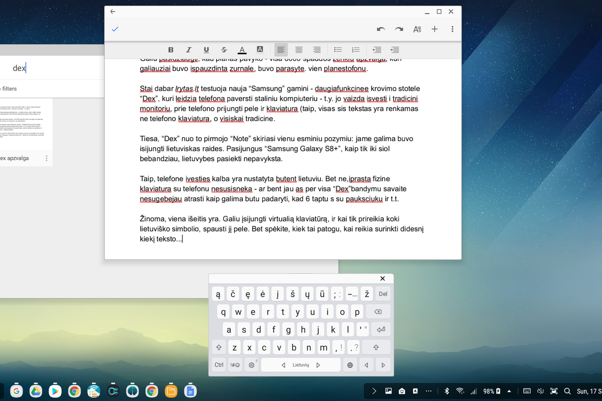Launch the Play Store from the taskbar
602x401 pixels.
(55, 391)
